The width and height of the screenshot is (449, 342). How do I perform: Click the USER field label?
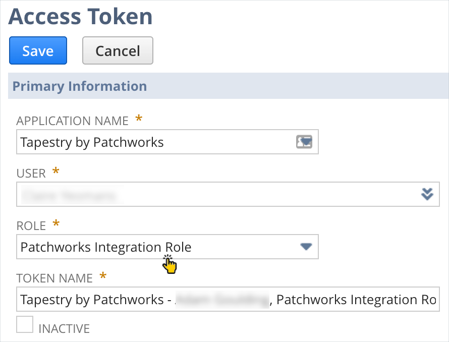[x=31, y=174]
